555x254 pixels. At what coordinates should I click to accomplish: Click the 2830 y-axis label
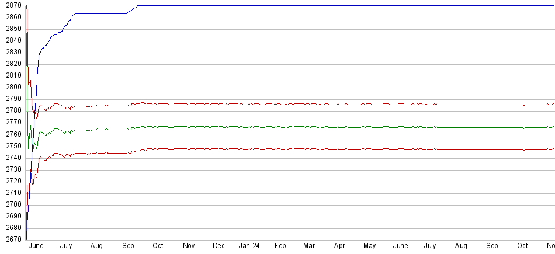coord(11,52)
